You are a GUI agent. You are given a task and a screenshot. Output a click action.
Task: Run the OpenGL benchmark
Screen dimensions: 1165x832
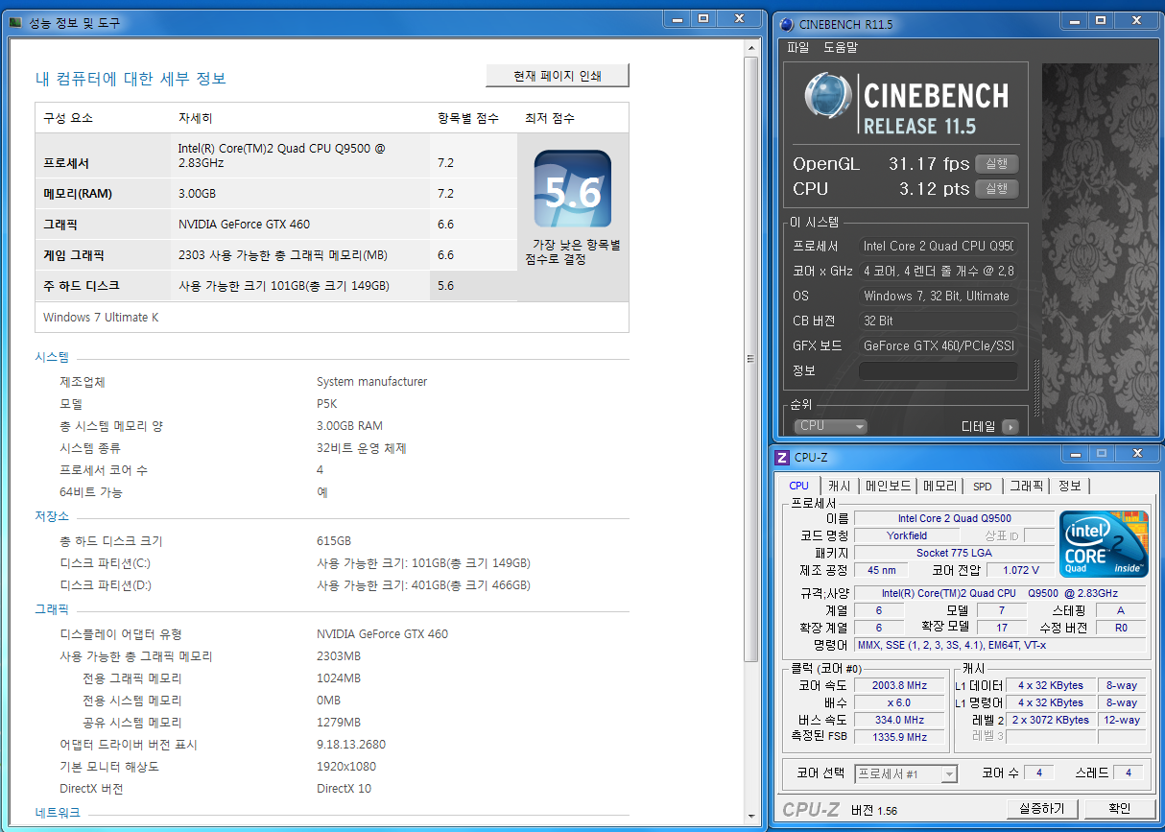coord(996,164)
